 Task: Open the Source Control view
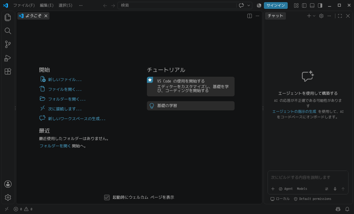pyautogui.click(x=8, y=44)
